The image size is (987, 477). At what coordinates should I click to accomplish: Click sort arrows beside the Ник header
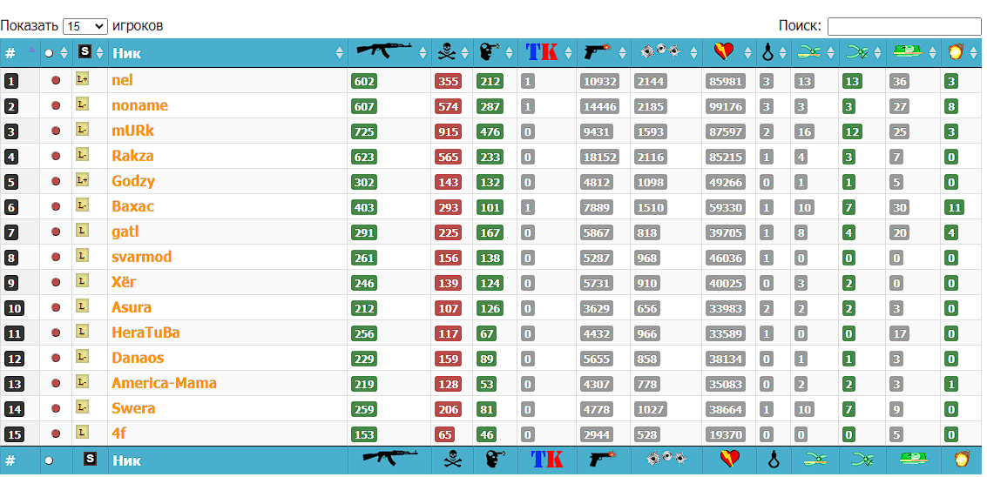pyautogui.click(x=340, y=53)
